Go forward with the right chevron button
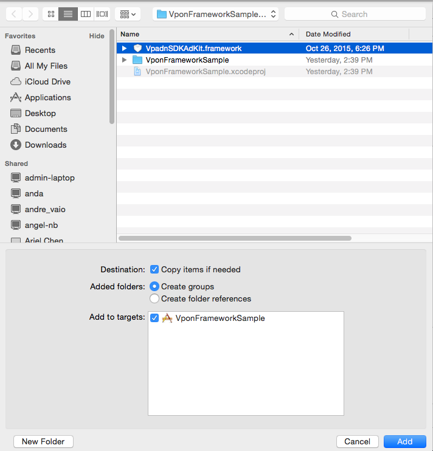Viewport: 433px width, 451px height. [x=30, y=14]
